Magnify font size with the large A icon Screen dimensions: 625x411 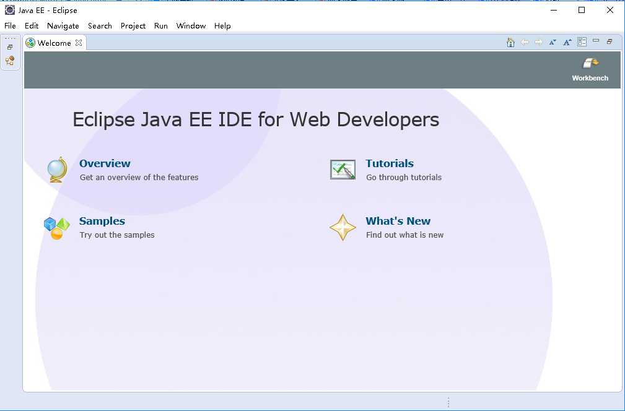pos(567,42)
